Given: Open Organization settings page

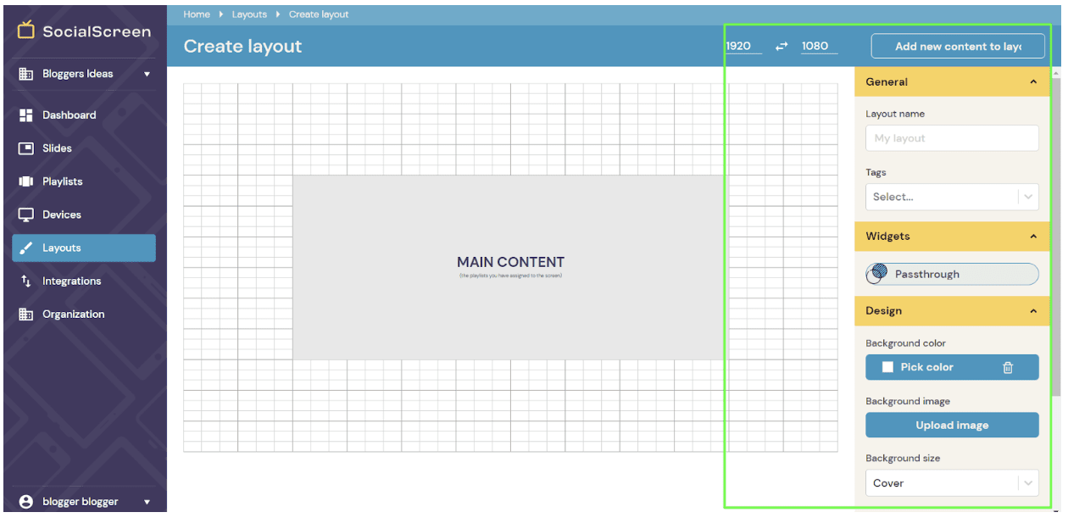Looking at the screenshot, I should [x=84, y=315].
